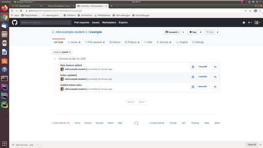The width and height of the screenshot is (263, 148).
Task: Open the repository Security tab
Action: tap(164, 42)
